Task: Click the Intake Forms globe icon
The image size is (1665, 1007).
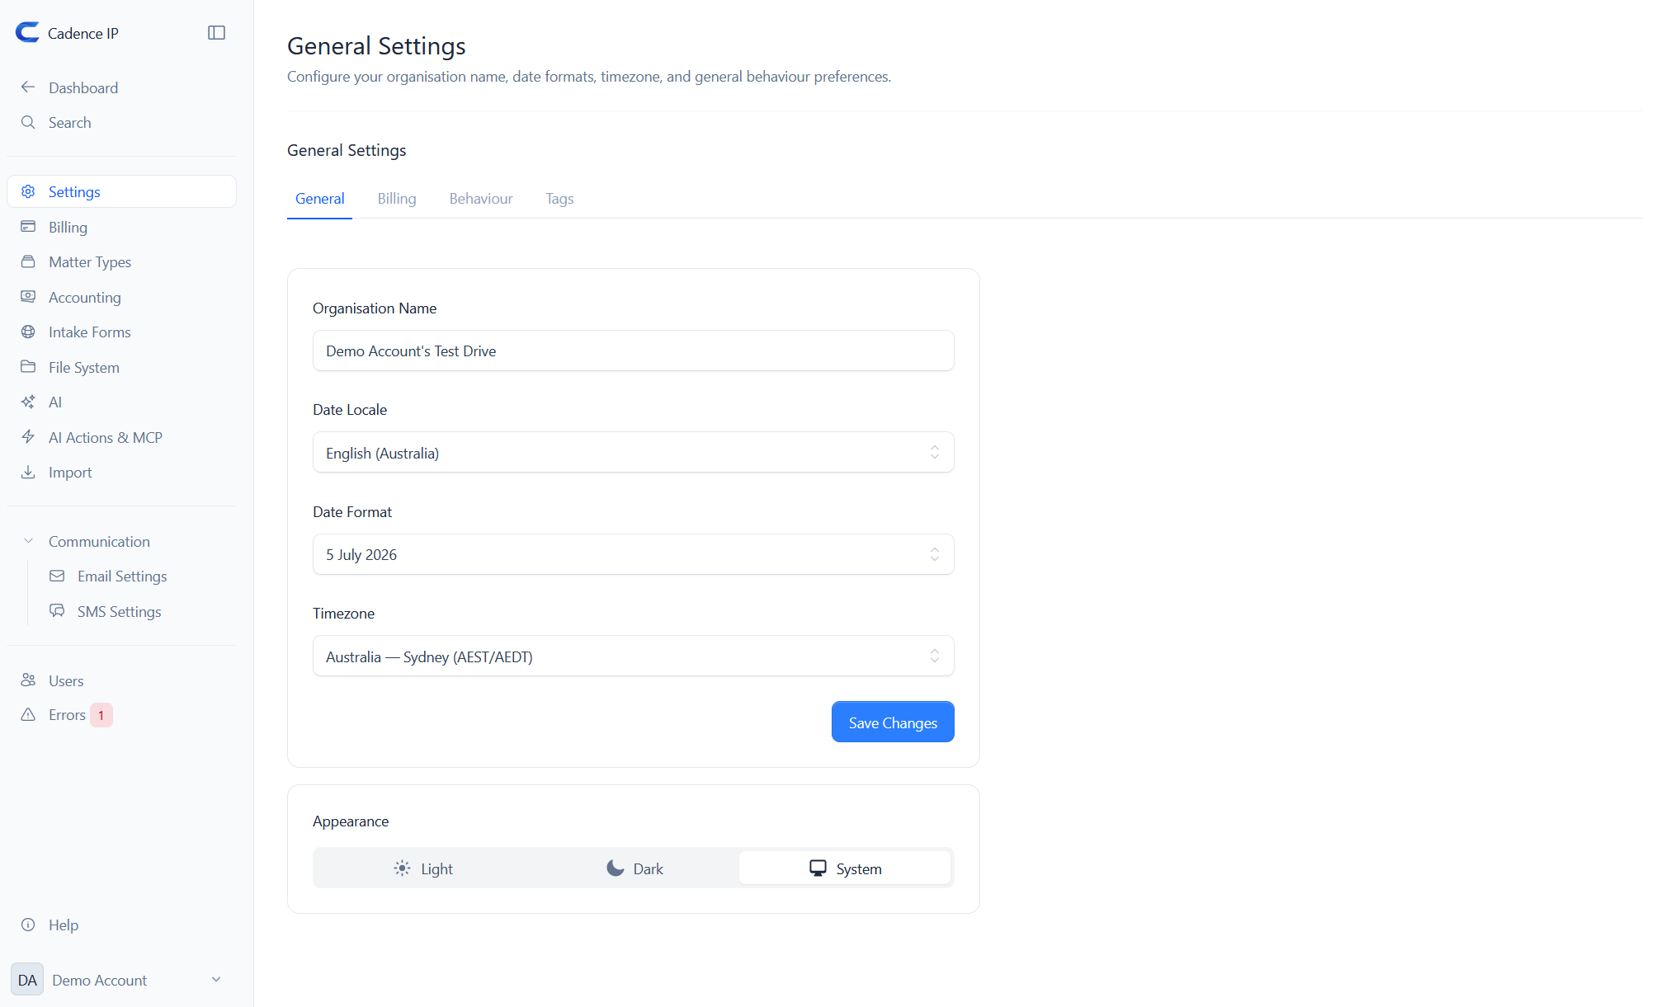Action: click(28, 332)
